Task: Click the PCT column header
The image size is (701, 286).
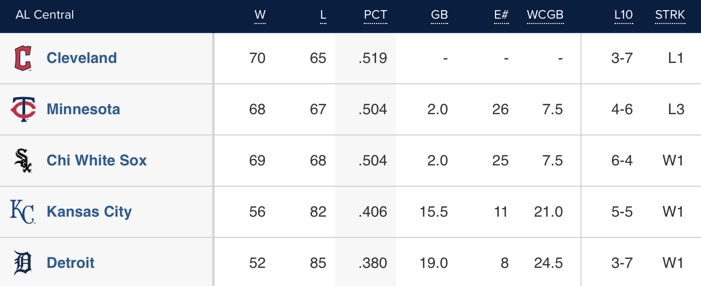Action: pos(375,15)
